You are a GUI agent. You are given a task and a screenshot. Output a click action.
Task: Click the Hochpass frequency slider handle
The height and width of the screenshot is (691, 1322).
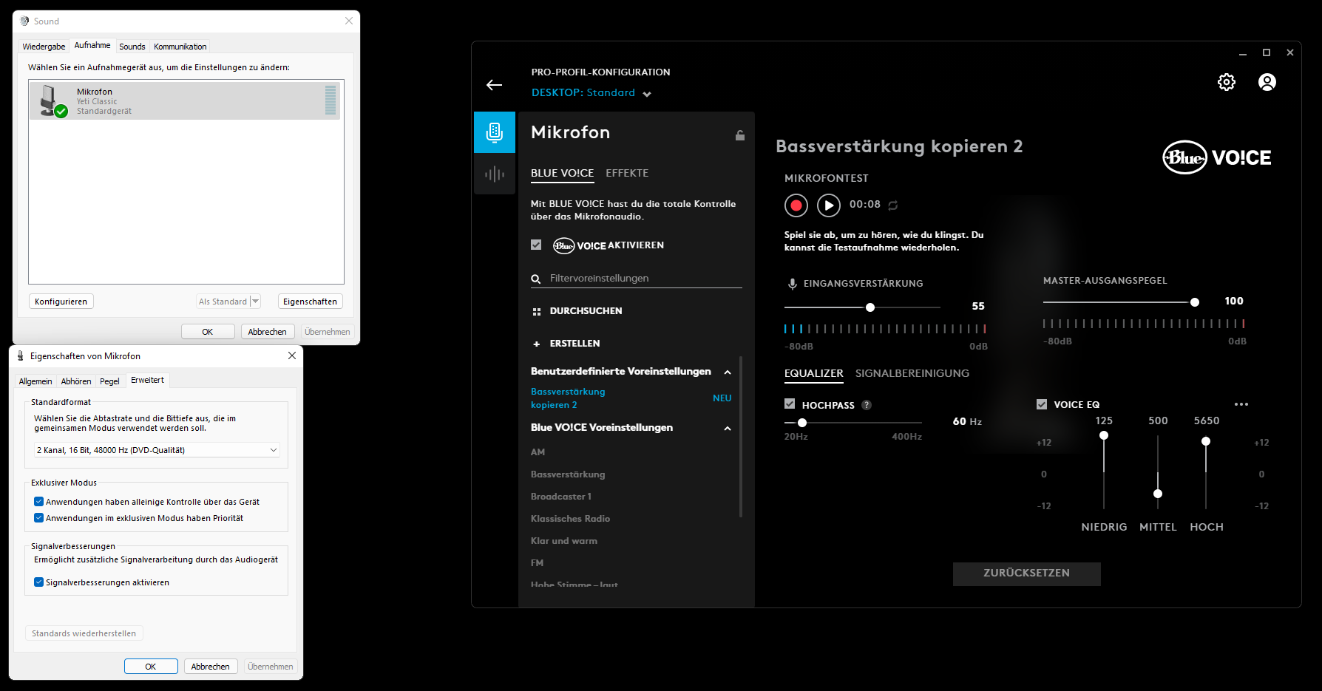(x=802, y=423)
